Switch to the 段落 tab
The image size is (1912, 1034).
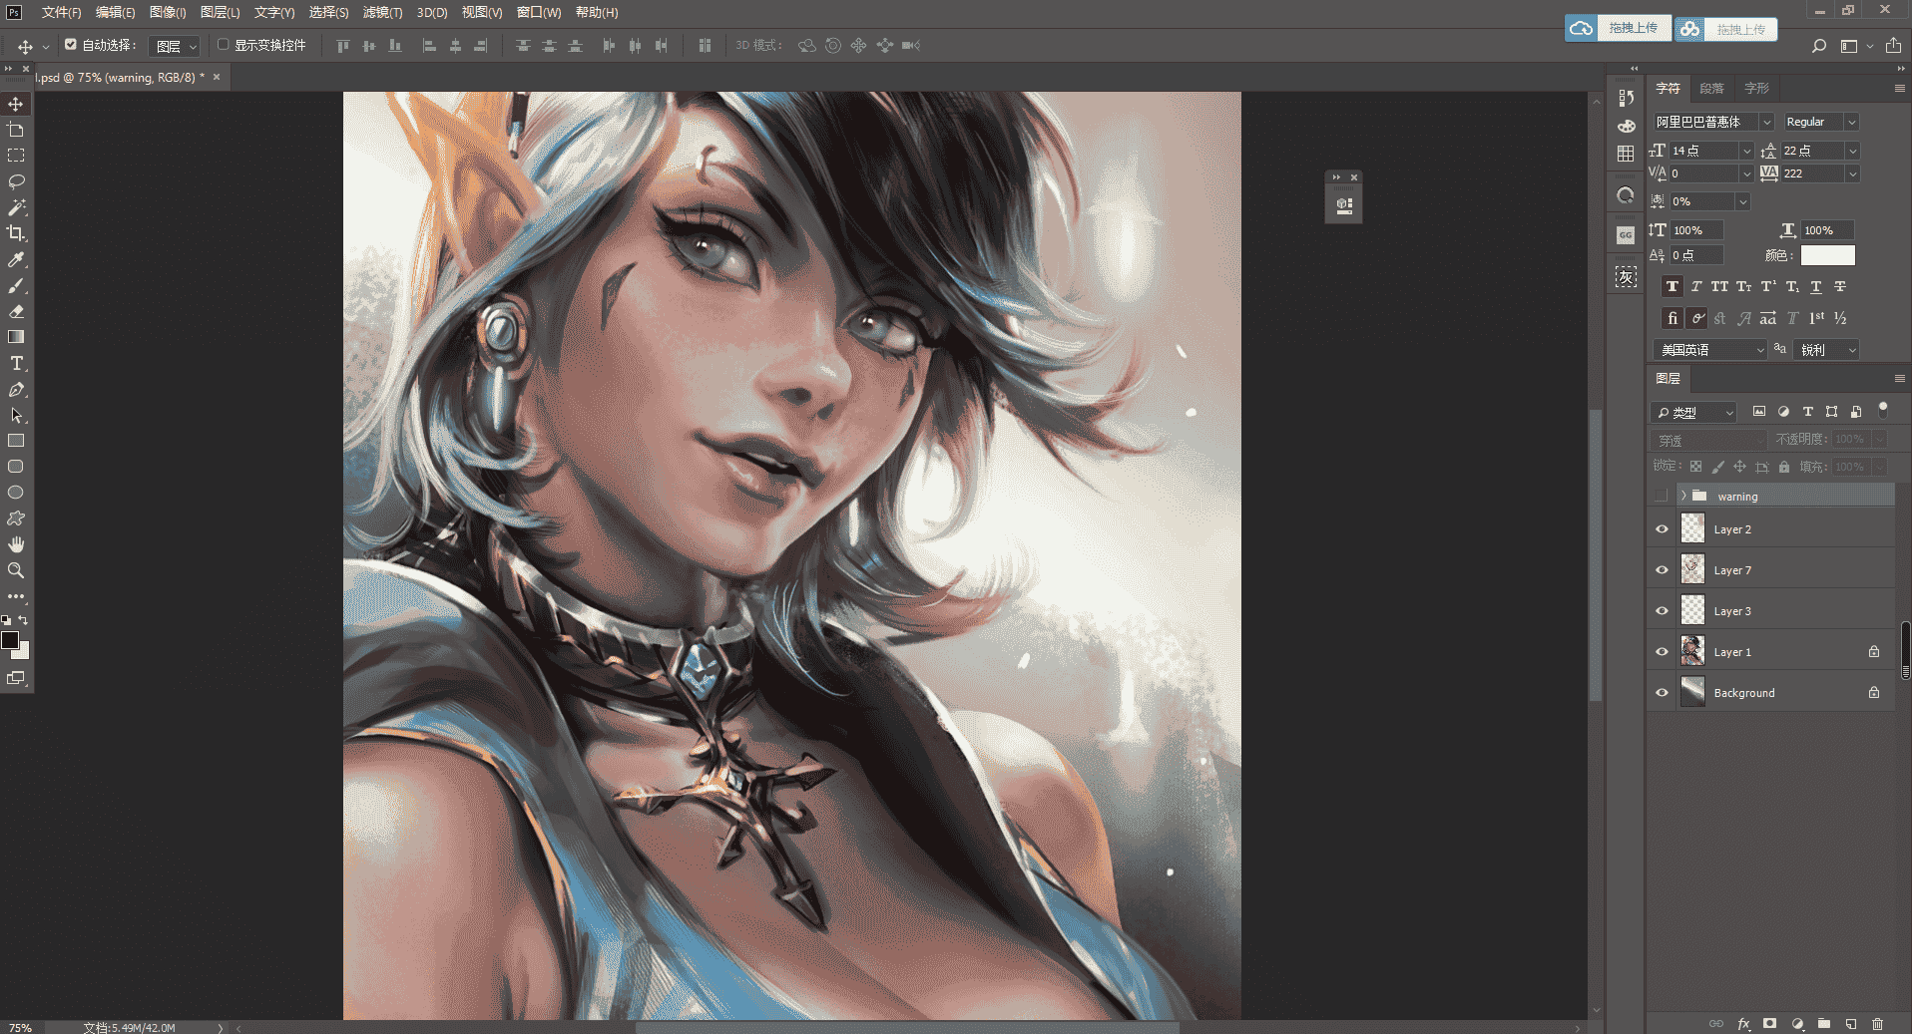click(x=1712, y=88)
